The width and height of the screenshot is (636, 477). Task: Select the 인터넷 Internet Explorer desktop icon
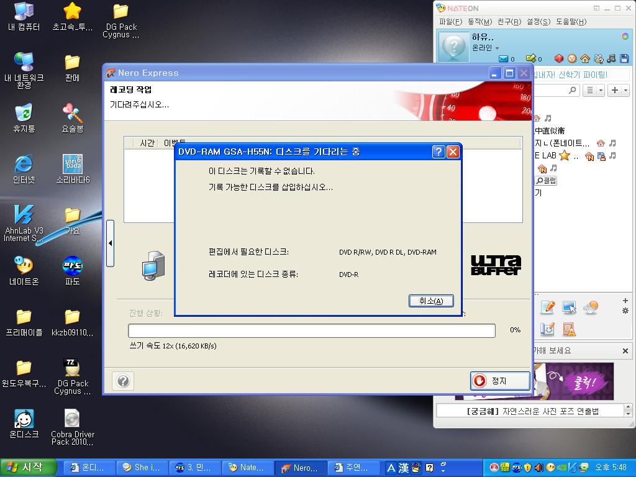[x=24, y=169]
